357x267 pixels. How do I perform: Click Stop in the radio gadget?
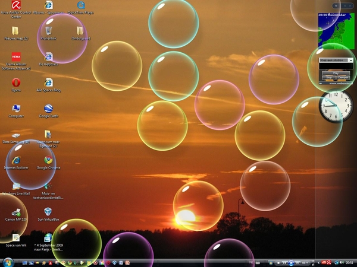pyautogui.click(x=328, y=77)
